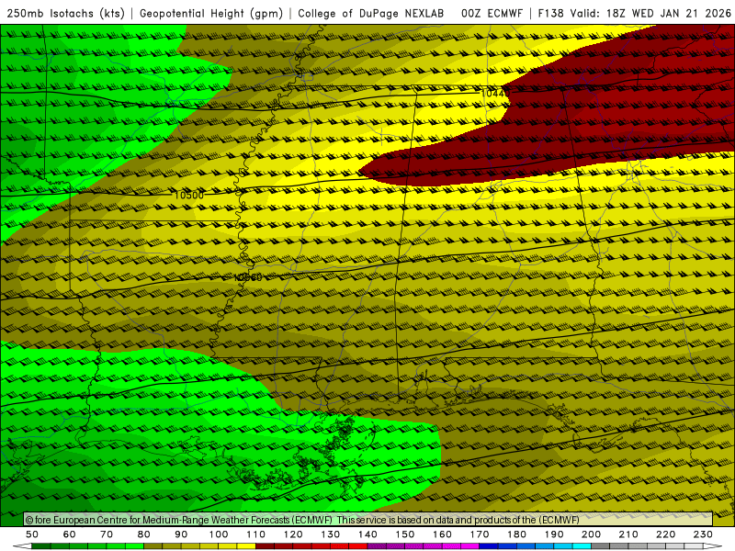
Task: Click the '200' color scale label
Action: [591, 534]
